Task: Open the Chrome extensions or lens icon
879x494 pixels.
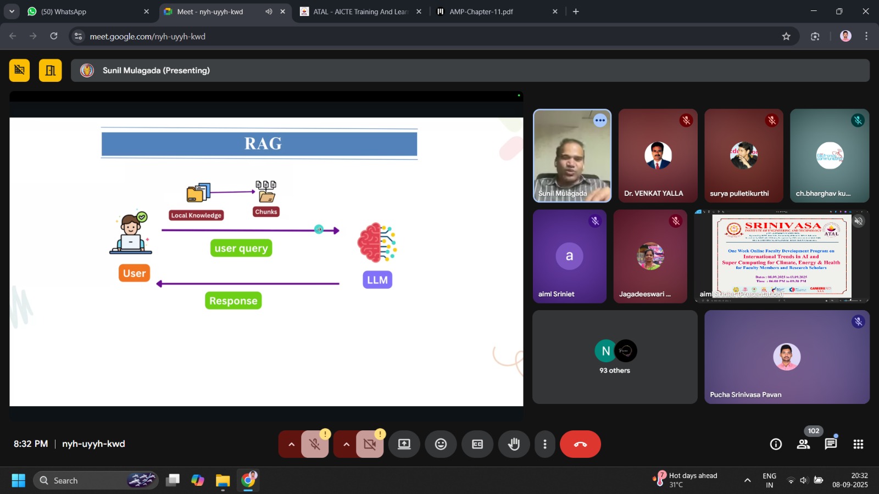Action: click(x=815, y=36)
